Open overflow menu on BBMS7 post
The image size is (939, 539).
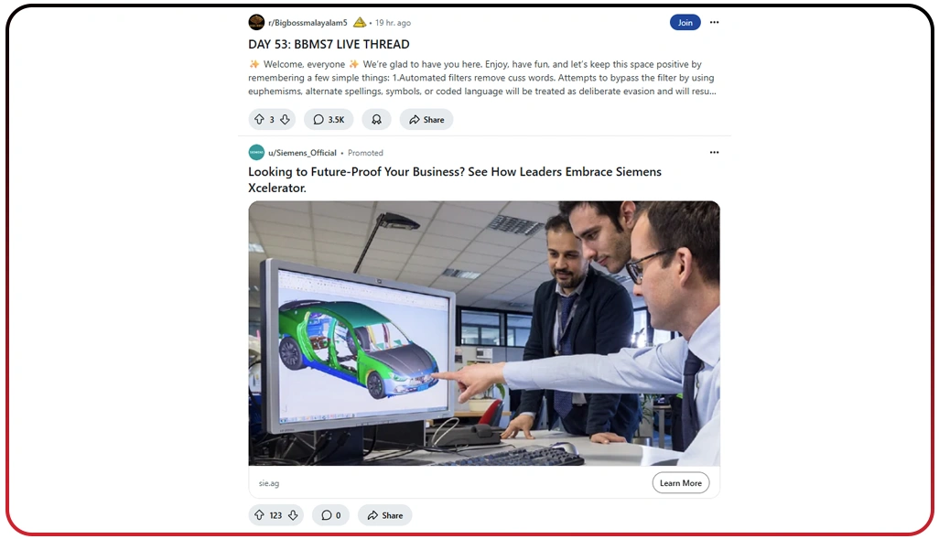[x=715, y=22]
